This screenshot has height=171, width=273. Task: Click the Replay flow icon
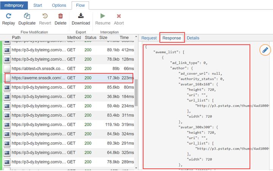pos(8,16)
